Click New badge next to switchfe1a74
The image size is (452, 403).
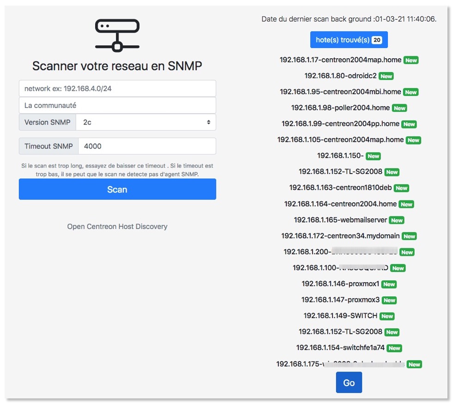click(394, 348)
